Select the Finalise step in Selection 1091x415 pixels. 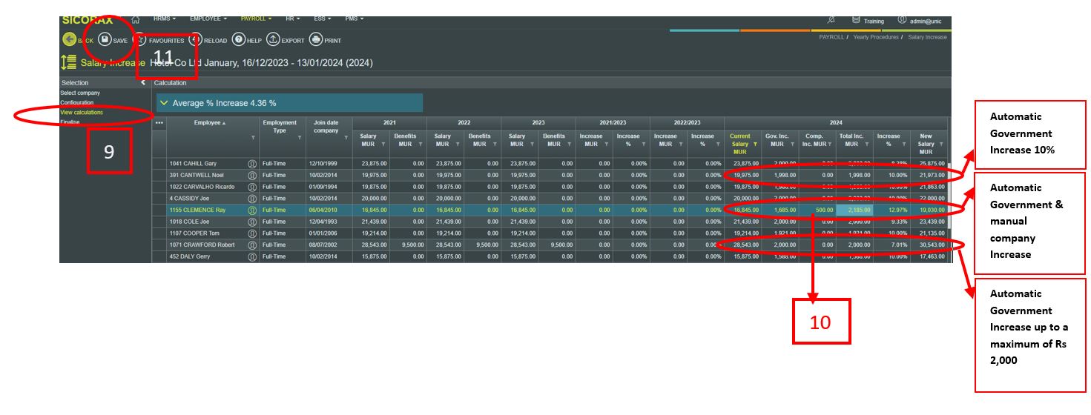pos(70,122)
